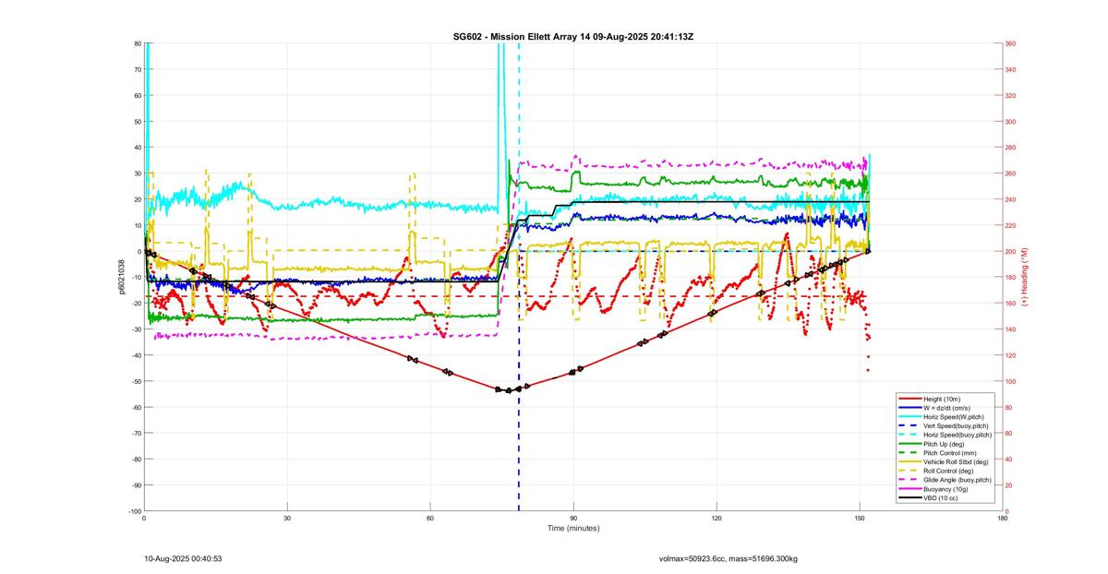
Task: Click the right axis tick label '200'
Action: (x=1011, y=251)
